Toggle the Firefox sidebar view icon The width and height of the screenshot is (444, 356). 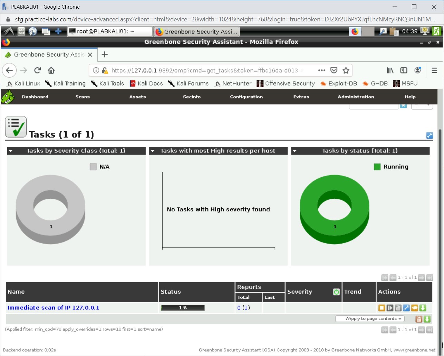point(404,70)
